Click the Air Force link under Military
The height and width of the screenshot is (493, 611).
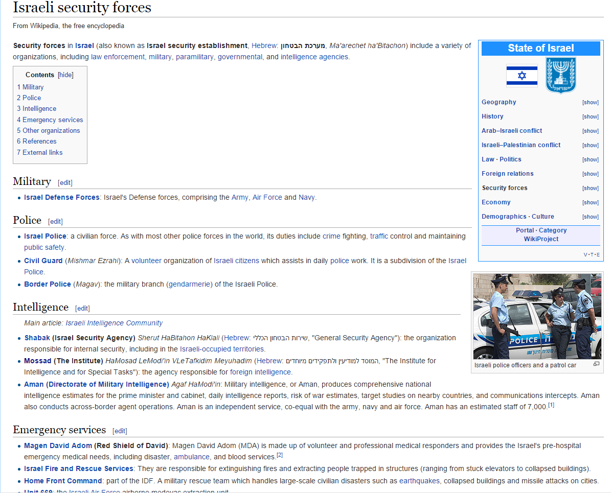[x=267, y=197]
